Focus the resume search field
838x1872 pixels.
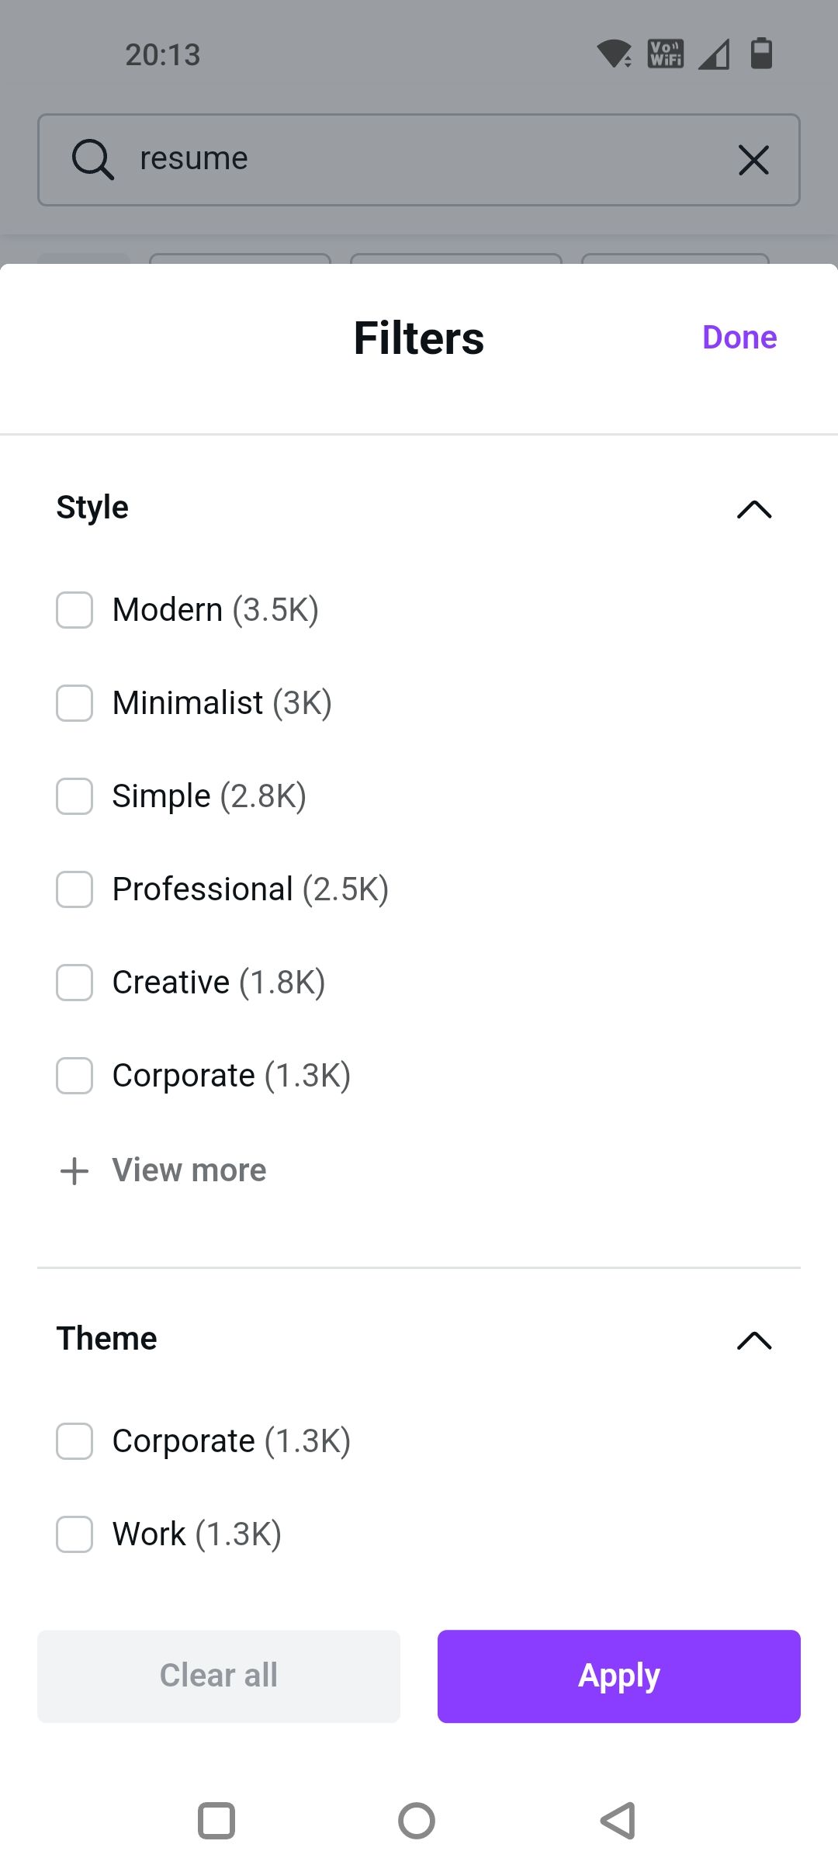(x=419, y=160)
